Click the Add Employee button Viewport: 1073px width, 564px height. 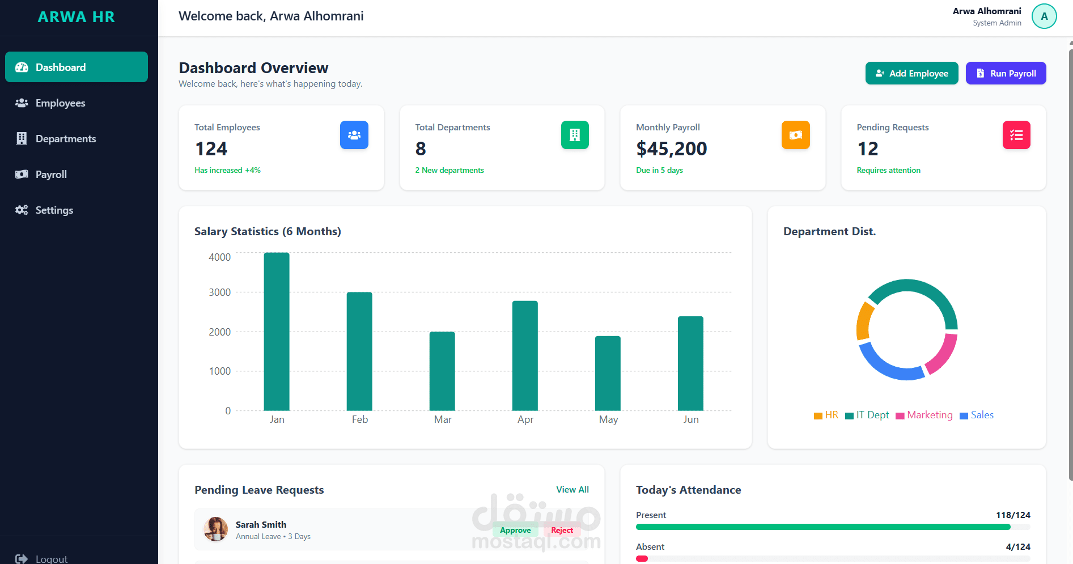(911, 73)
